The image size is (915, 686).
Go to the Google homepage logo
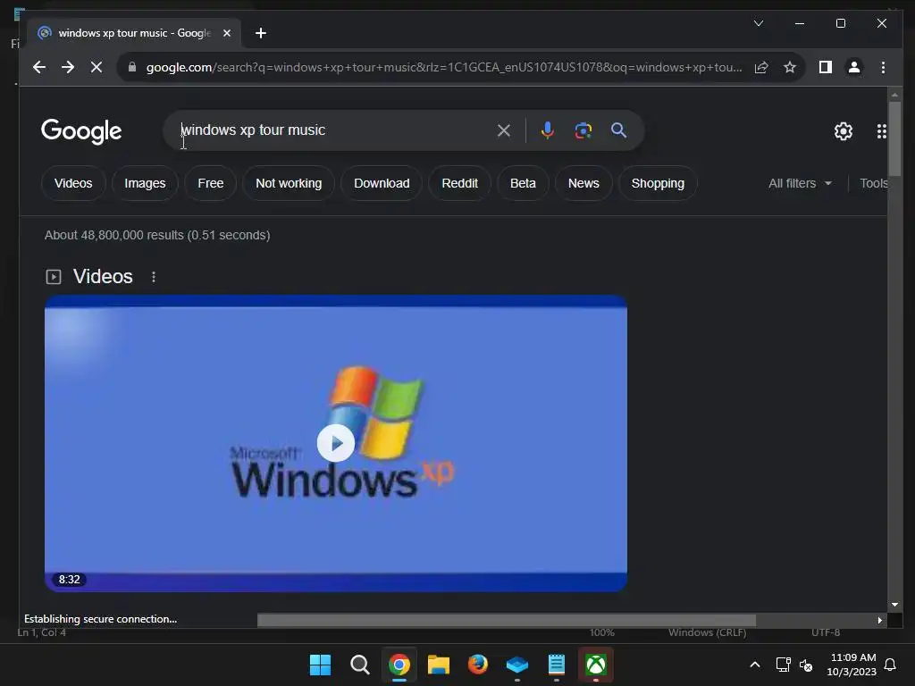tap(81, 130)
